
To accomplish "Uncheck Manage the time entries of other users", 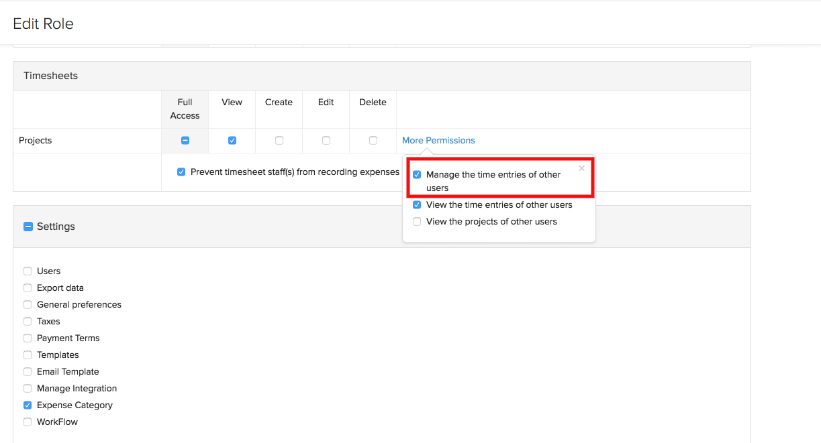I will (417, 175).
